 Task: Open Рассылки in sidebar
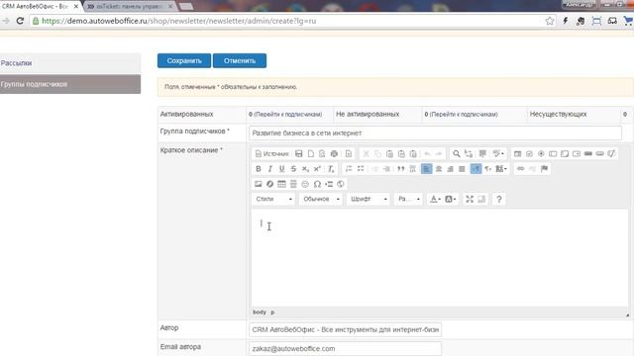(70, 63)
